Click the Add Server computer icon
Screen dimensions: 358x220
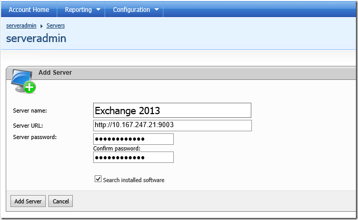(23, 81)
